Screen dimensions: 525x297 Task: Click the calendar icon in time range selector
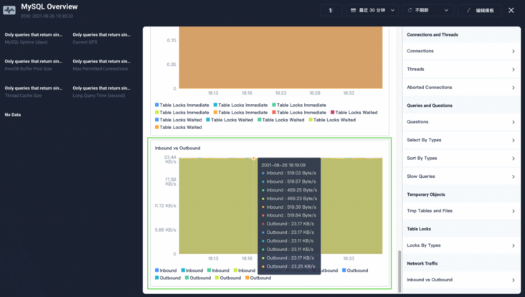coord(354,11)
